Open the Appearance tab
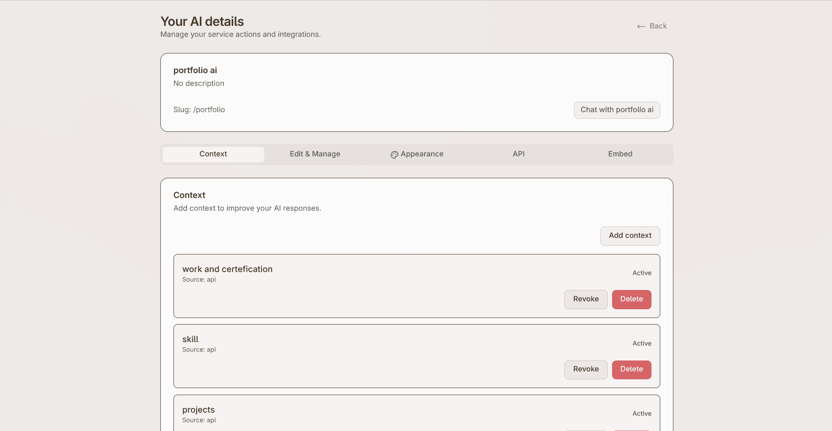 [421, 154]
